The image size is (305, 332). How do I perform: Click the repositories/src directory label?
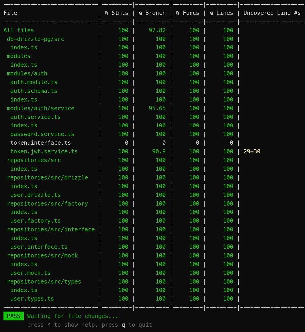pyautogui.click(x=34, y=160)
